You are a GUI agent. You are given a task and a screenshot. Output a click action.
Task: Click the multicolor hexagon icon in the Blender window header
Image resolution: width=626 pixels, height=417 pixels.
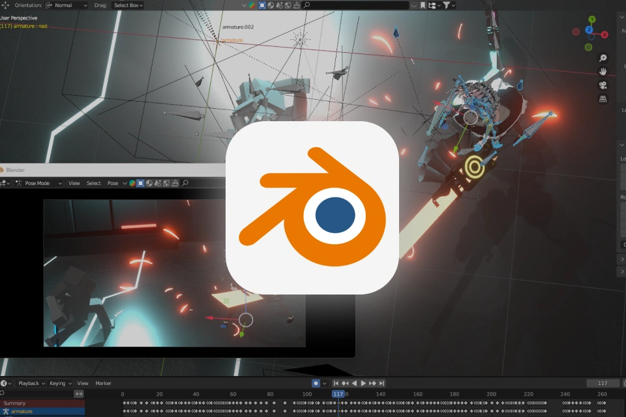(x=132, y=183)
